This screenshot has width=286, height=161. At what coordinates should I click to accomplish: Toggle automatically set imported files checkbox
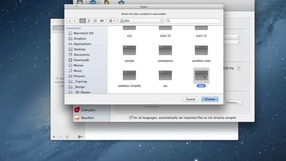click(x=130, y=118)
